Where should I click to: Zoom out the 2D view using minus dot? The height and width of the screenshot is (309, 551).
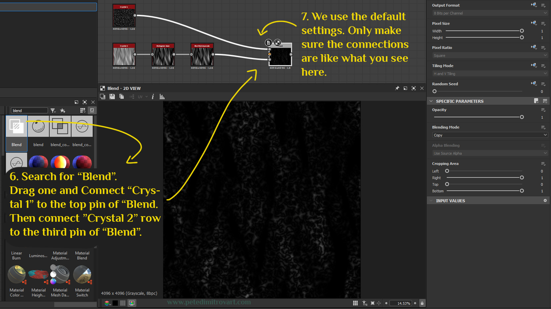[x=386, y=303]
